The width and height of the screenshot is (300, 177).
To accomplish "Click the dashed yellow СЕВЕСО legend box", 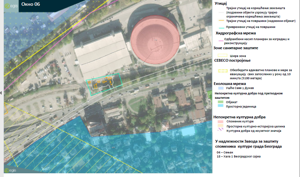I will [223, 71].
